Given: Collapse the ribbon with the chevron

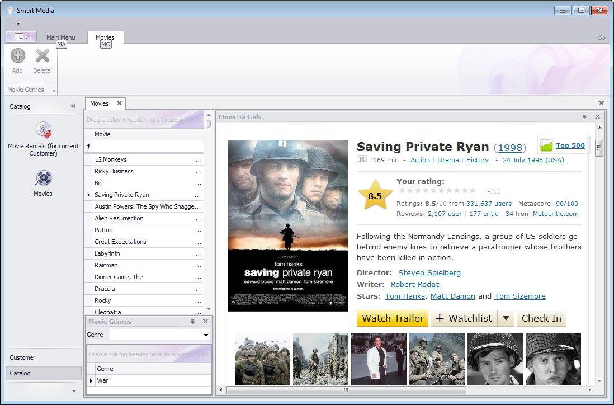Looking at the screenshot, I should pyautogui.click(x=602, y=37).
